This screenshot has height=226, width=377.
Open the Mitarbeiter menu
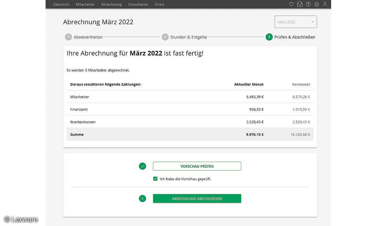[x=85, y=4]
